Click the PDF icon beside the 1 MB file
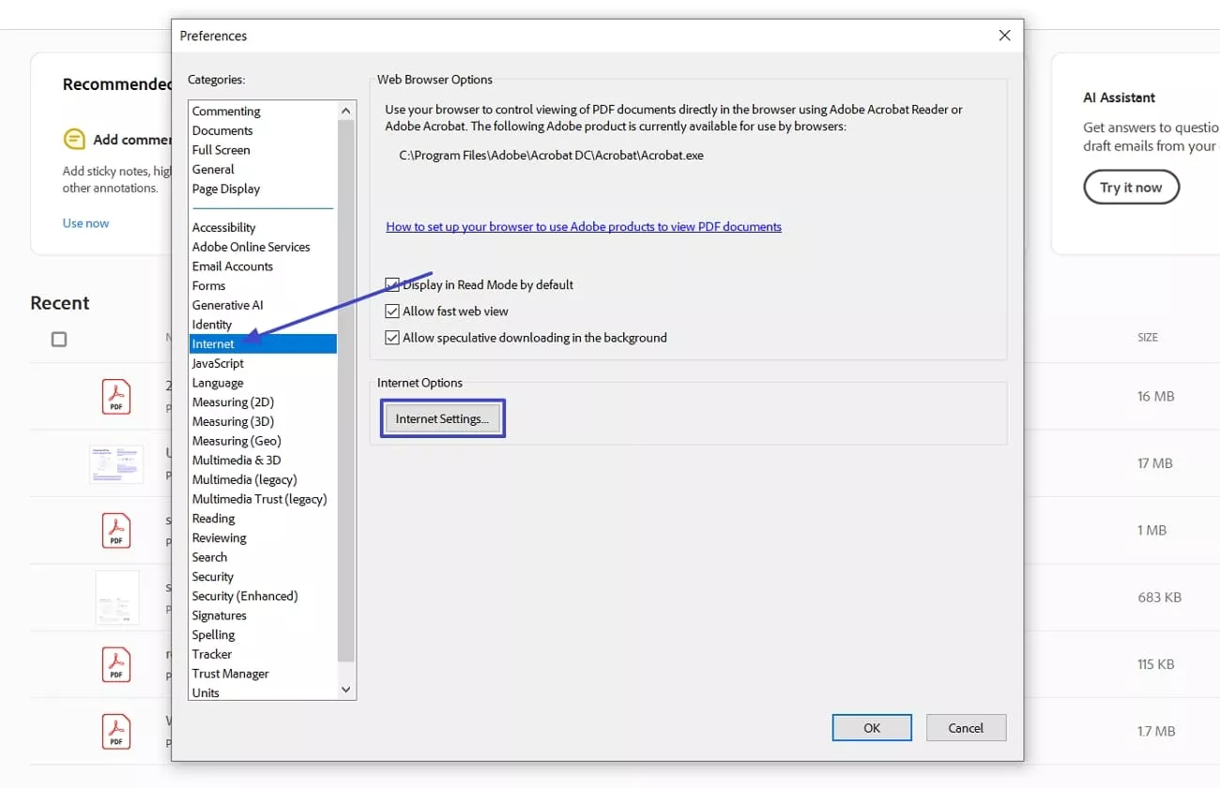Screen dimensions: 1220x788 click(115, 530)
